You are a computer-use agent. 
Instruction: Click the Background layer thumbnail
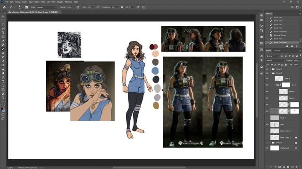tap(275, 148)
